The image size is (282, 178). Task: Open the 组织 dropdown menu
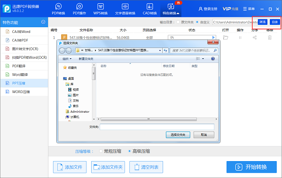(67, 59)
